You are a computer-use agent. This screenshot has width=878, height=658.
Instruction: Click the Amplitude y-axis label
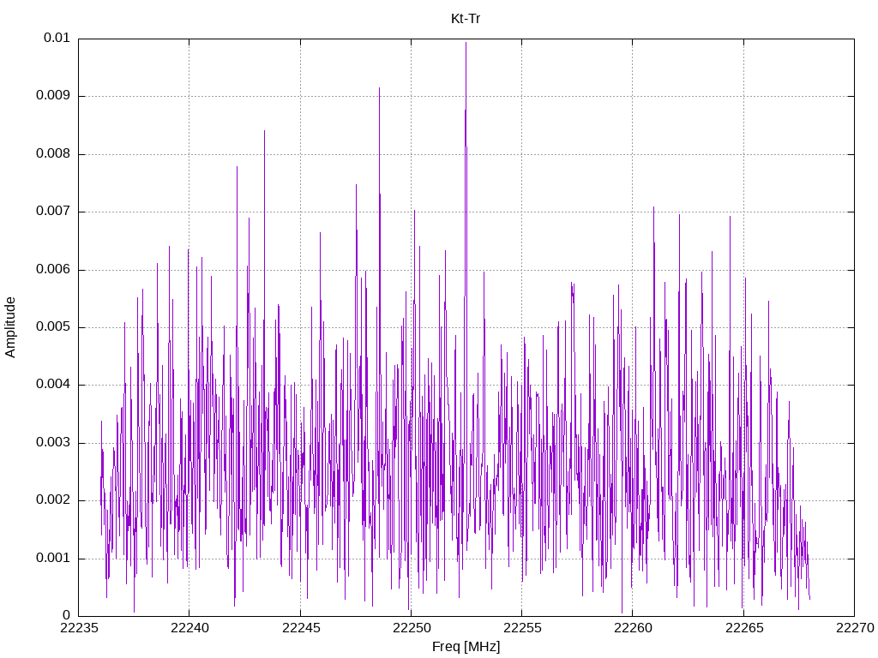coord(10,327)
